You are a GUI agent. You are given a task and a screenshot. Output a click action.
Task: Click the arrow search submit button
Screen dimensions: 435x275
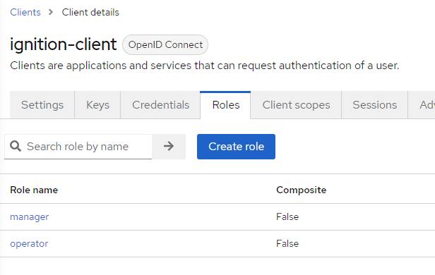click(169, 147)
